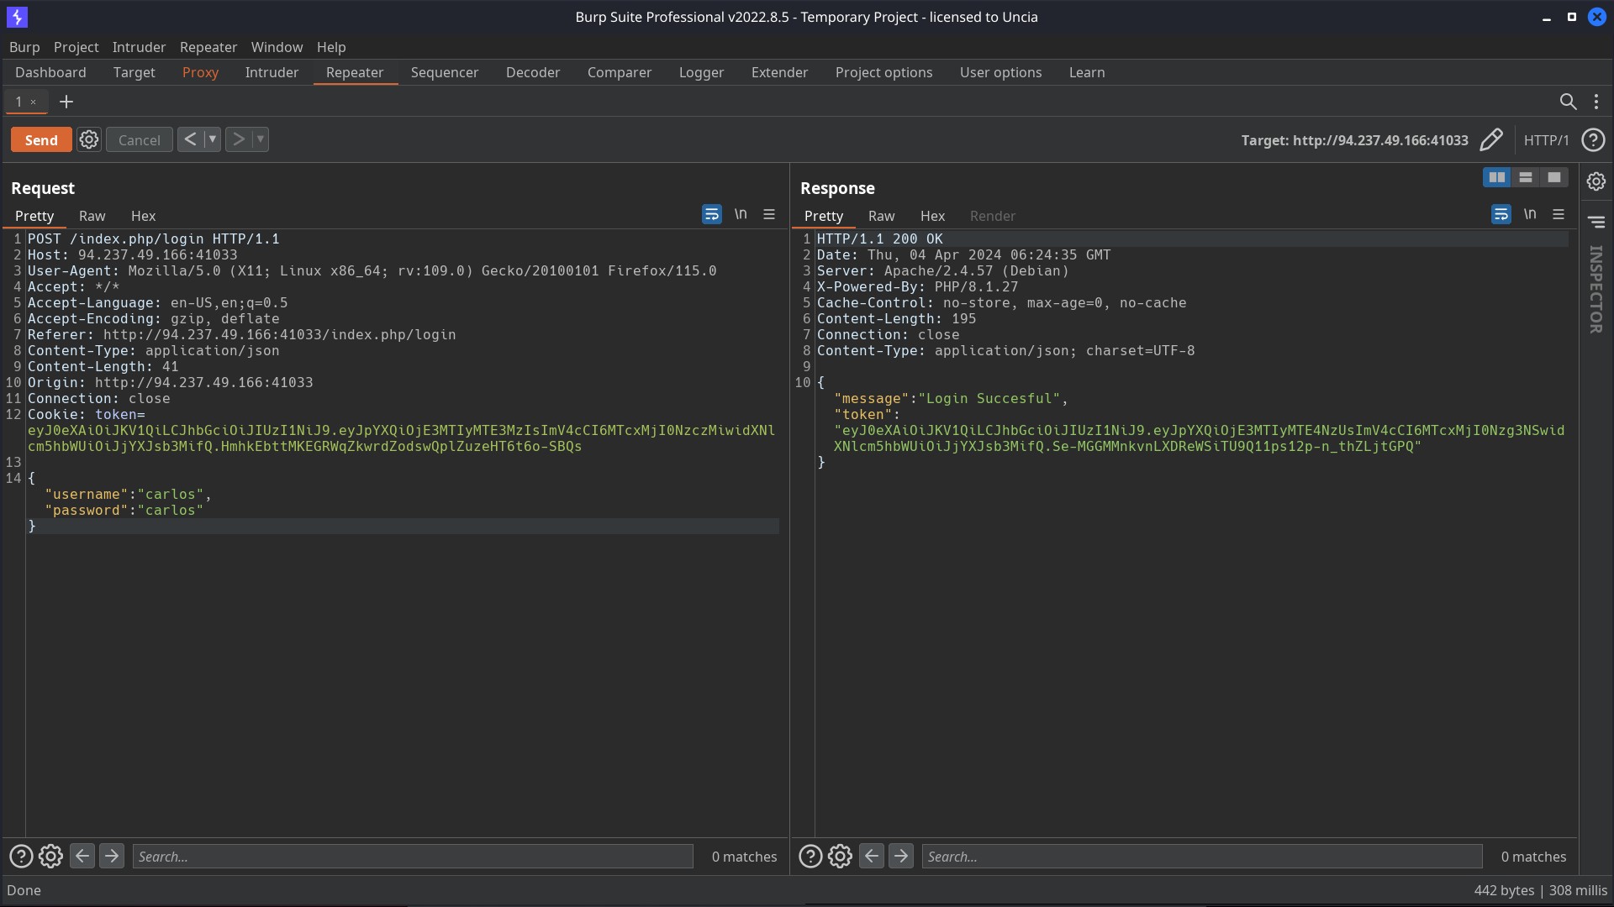This screenshot has height=907, width=1614.
Task: Add a new Repeater tab with plus
Action: pos(66,102)
